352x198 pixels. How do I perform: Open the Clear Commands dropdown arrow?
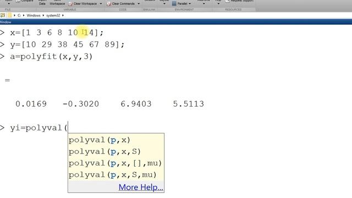pyautogui.click(x=139, y=4)
